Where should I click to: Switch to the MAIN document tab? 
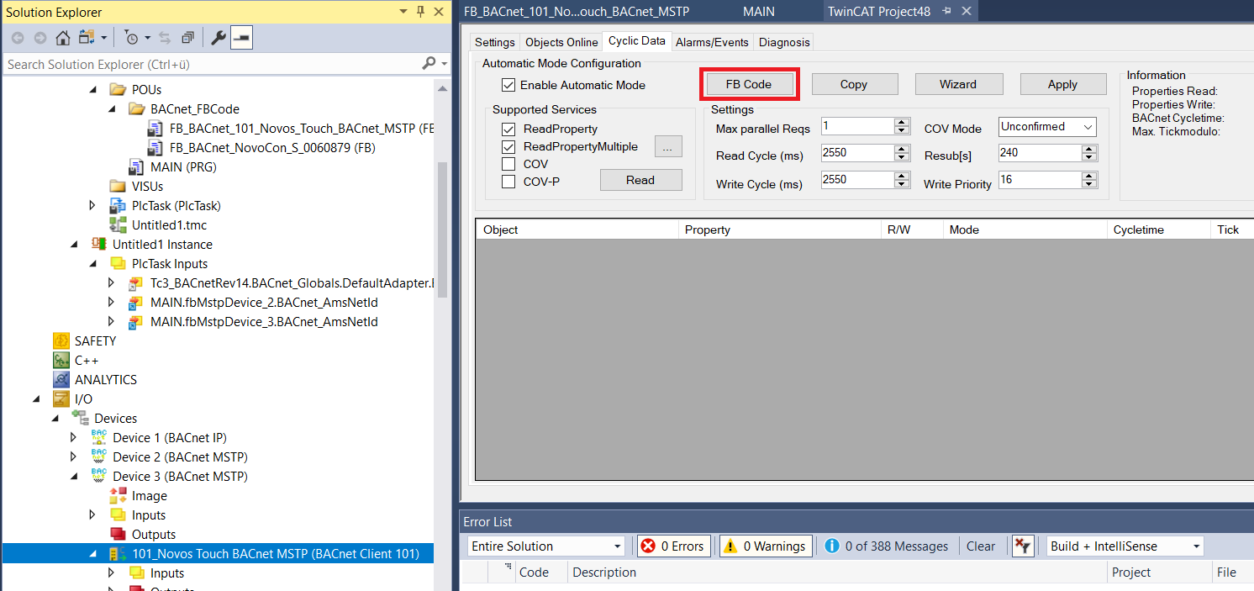coord(759,12)
